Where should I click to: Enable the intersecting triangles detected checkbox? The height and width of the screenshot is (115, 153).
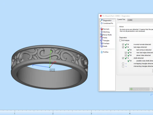tap(123, 66)
